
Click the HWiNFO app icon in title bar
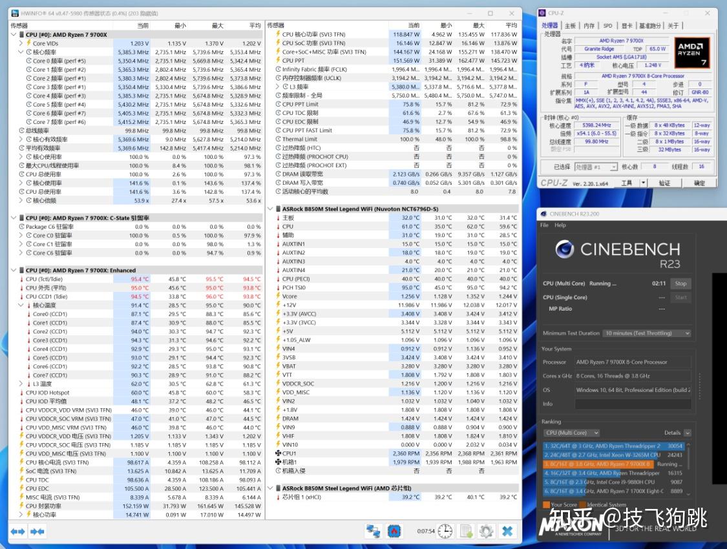click(16, 14)
